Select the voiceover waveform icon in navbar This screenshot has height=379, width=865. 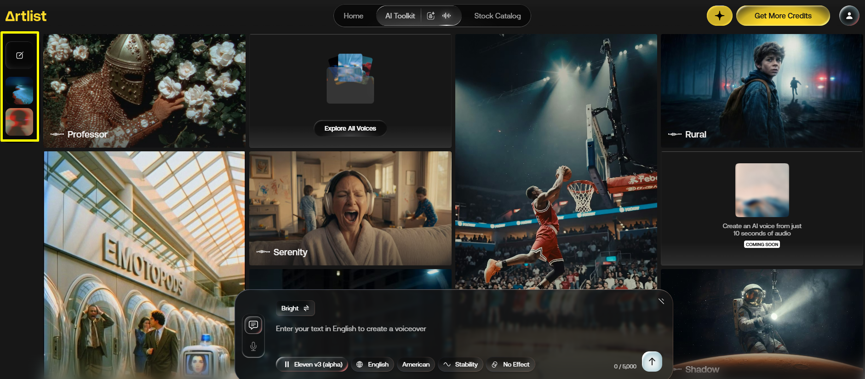click(446, 16)
